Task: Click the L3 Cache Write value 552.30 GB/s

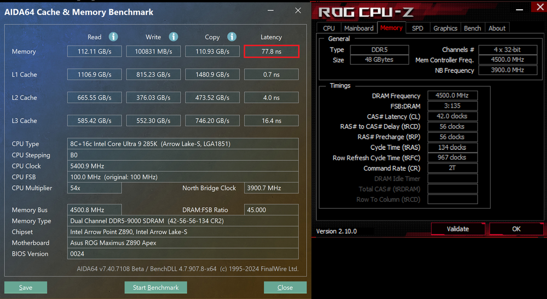Action: pos(153,120)
